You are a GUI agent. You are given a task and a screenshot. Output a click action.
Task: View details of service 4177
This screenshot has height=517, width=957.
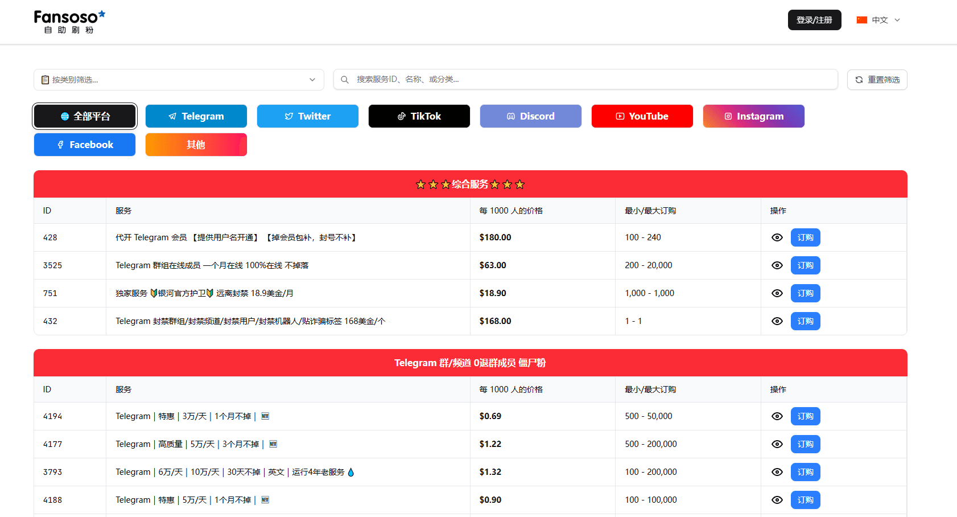777,444
